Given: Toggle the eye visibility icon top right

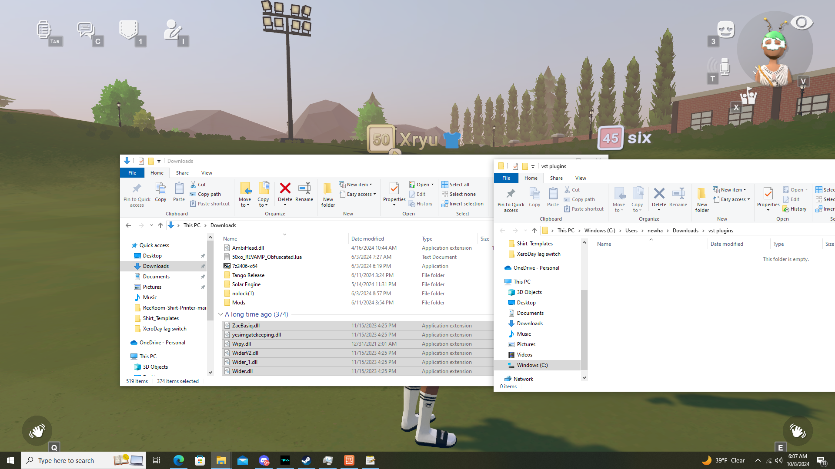Looking at the screenshot, I should [x=801, y=22].
